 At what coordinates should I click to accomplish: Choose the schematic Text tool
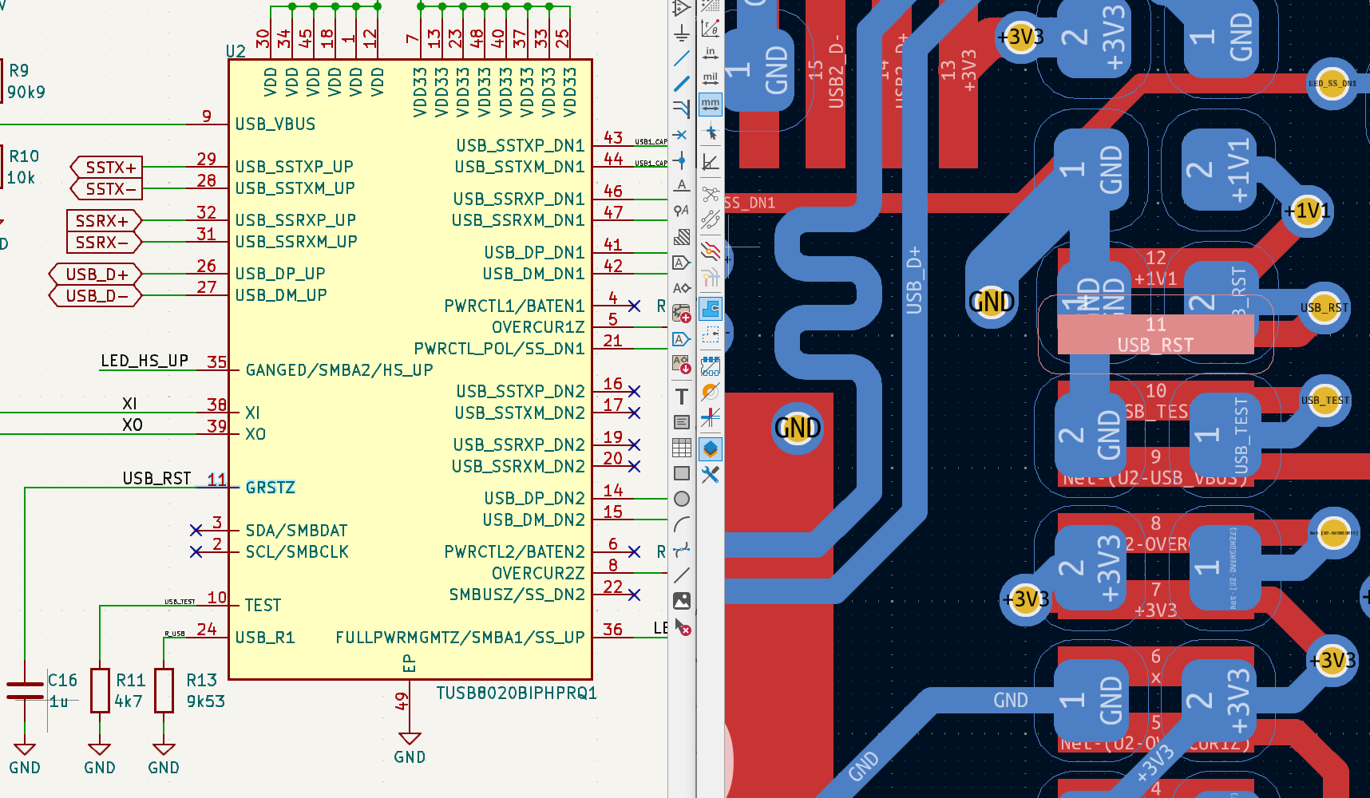click(x=681, y=397)
